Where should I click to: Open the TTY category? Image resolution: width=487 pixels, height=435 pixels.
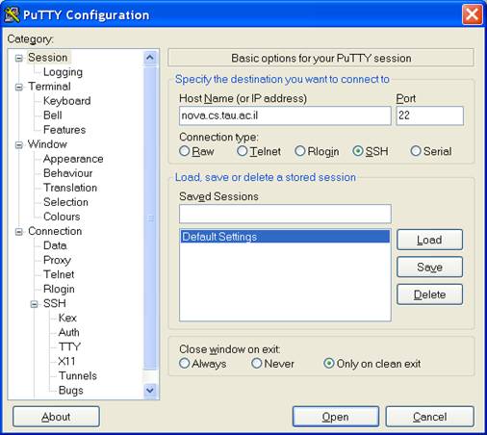[x=69, y=346]
